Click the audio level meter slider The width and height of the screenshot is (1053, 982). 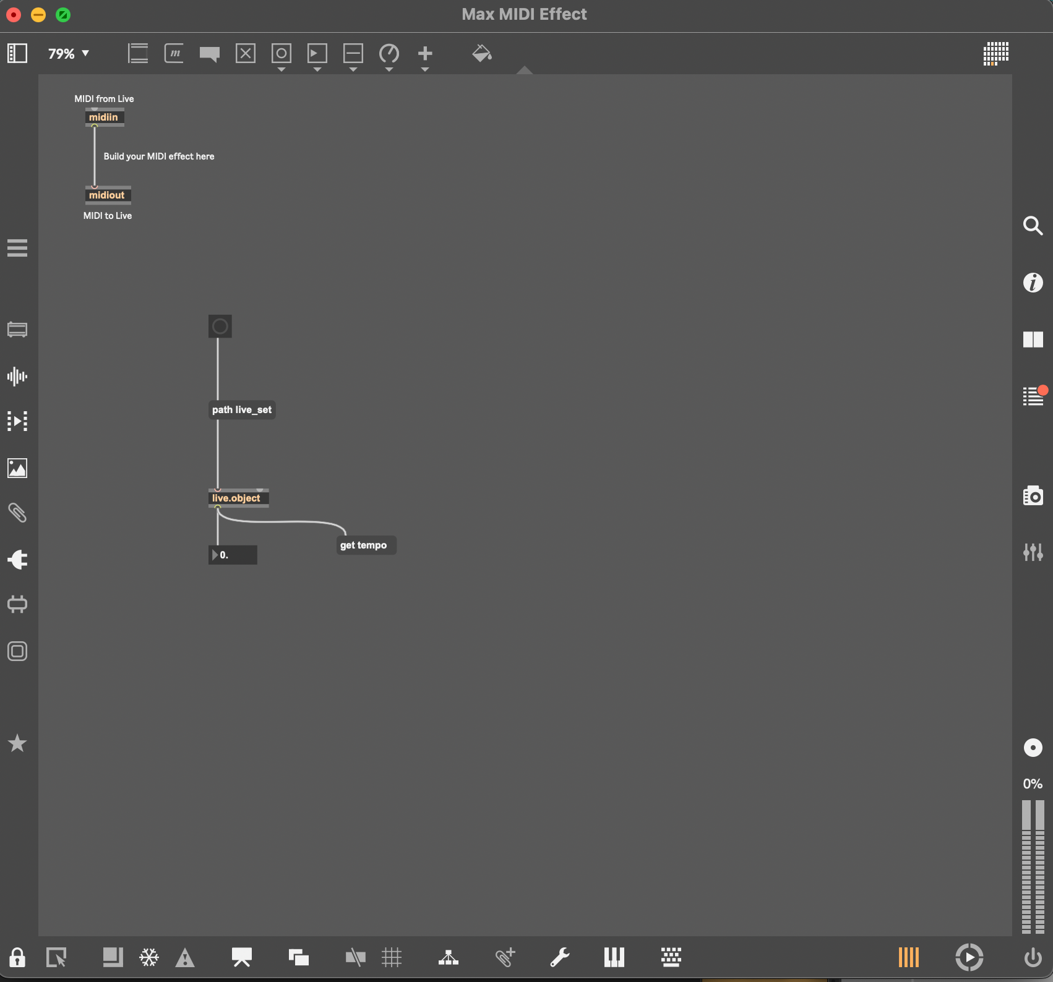click(1033, 866)
